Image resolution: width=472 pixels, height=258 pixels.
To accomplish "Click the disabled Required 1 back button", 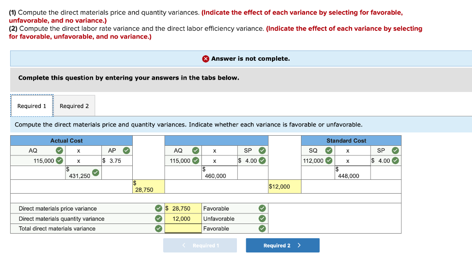I will [200, 246].
